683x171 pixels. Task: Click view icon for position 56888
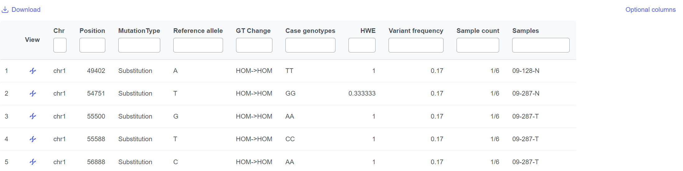pyautogui.click(x=33, y=162)
